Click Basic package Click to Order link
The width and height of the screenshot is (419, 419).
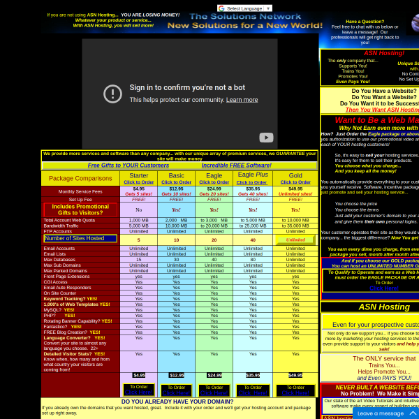177,182
